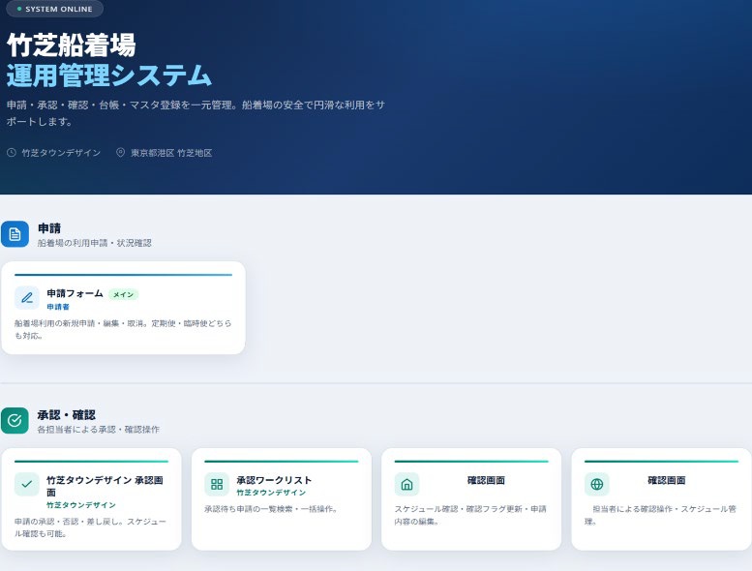Click description 申請の承認・否認・差し戻し

point(90,527)
